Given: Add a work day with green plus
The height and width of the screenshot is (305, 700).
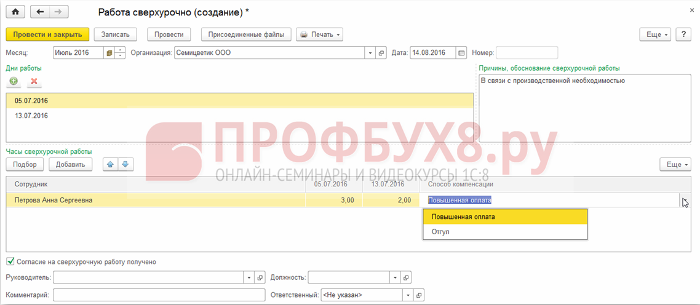Looking at the screenshot, I should [x=14, y=81].
